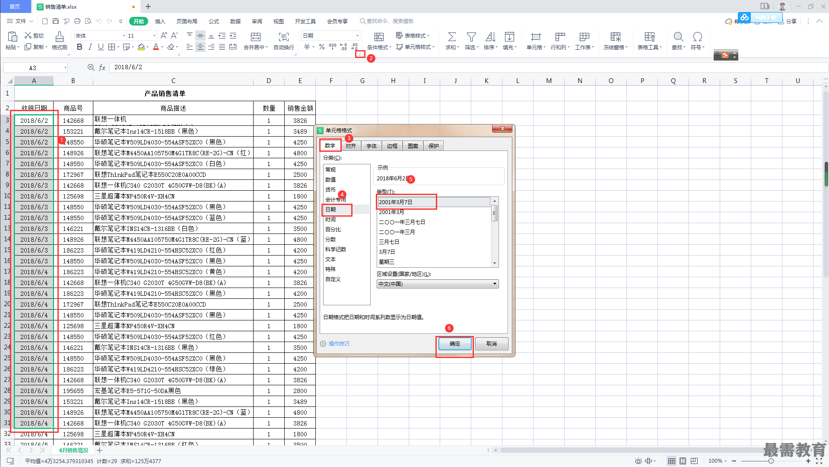This screenshot has height=467, width=829.
Task: Click the Filter funnel icon
Action: [x=471, y=37]
